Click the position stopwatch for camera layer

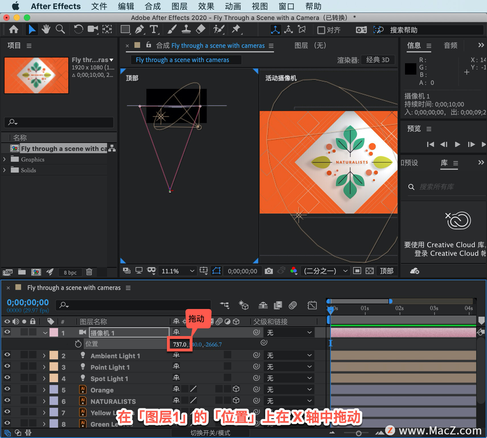tap(78, 344)
